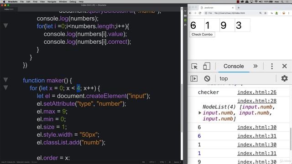Open macOS Spotlight search
The image size is (292, 164).
[282, 1]
